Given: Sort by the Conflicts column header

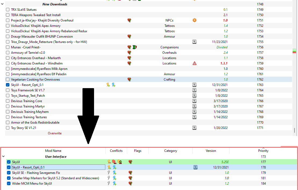Looking at the screenshot, I should (x=116, y=151).
